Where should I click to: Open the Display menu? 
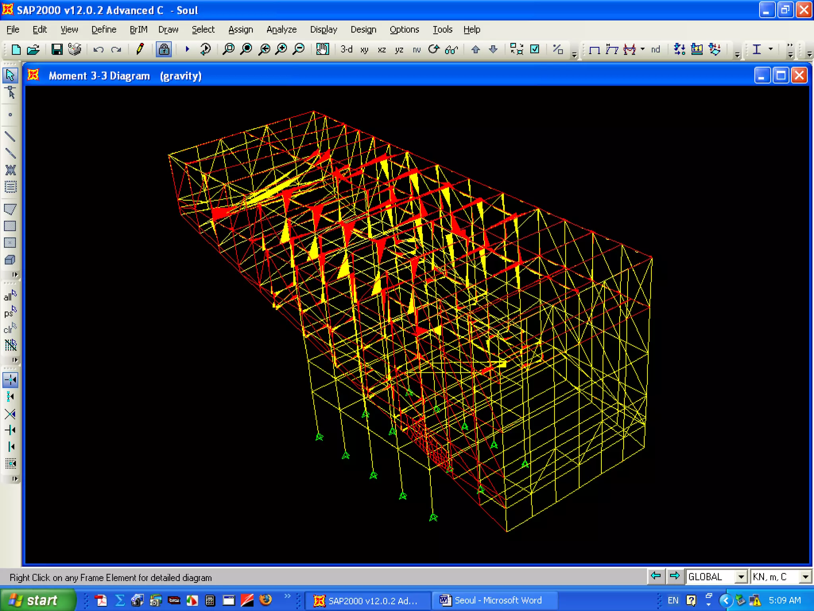pos(324,29)
